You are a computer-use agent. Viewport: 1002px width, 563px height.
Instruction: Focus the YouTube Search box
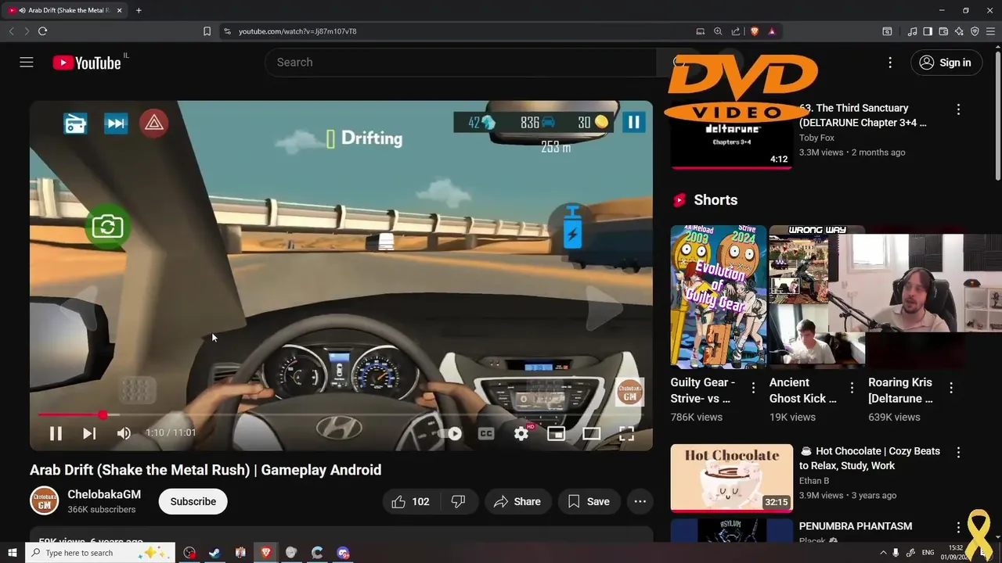(x=462, y=63)
